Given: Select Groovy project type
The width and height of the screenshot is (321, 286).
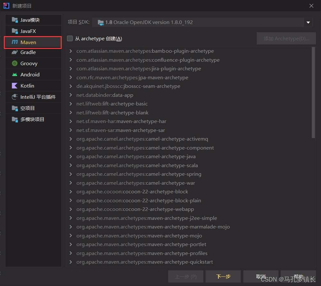Looking at the screenshot, I should pyautogui.click(x=33, y=63).
